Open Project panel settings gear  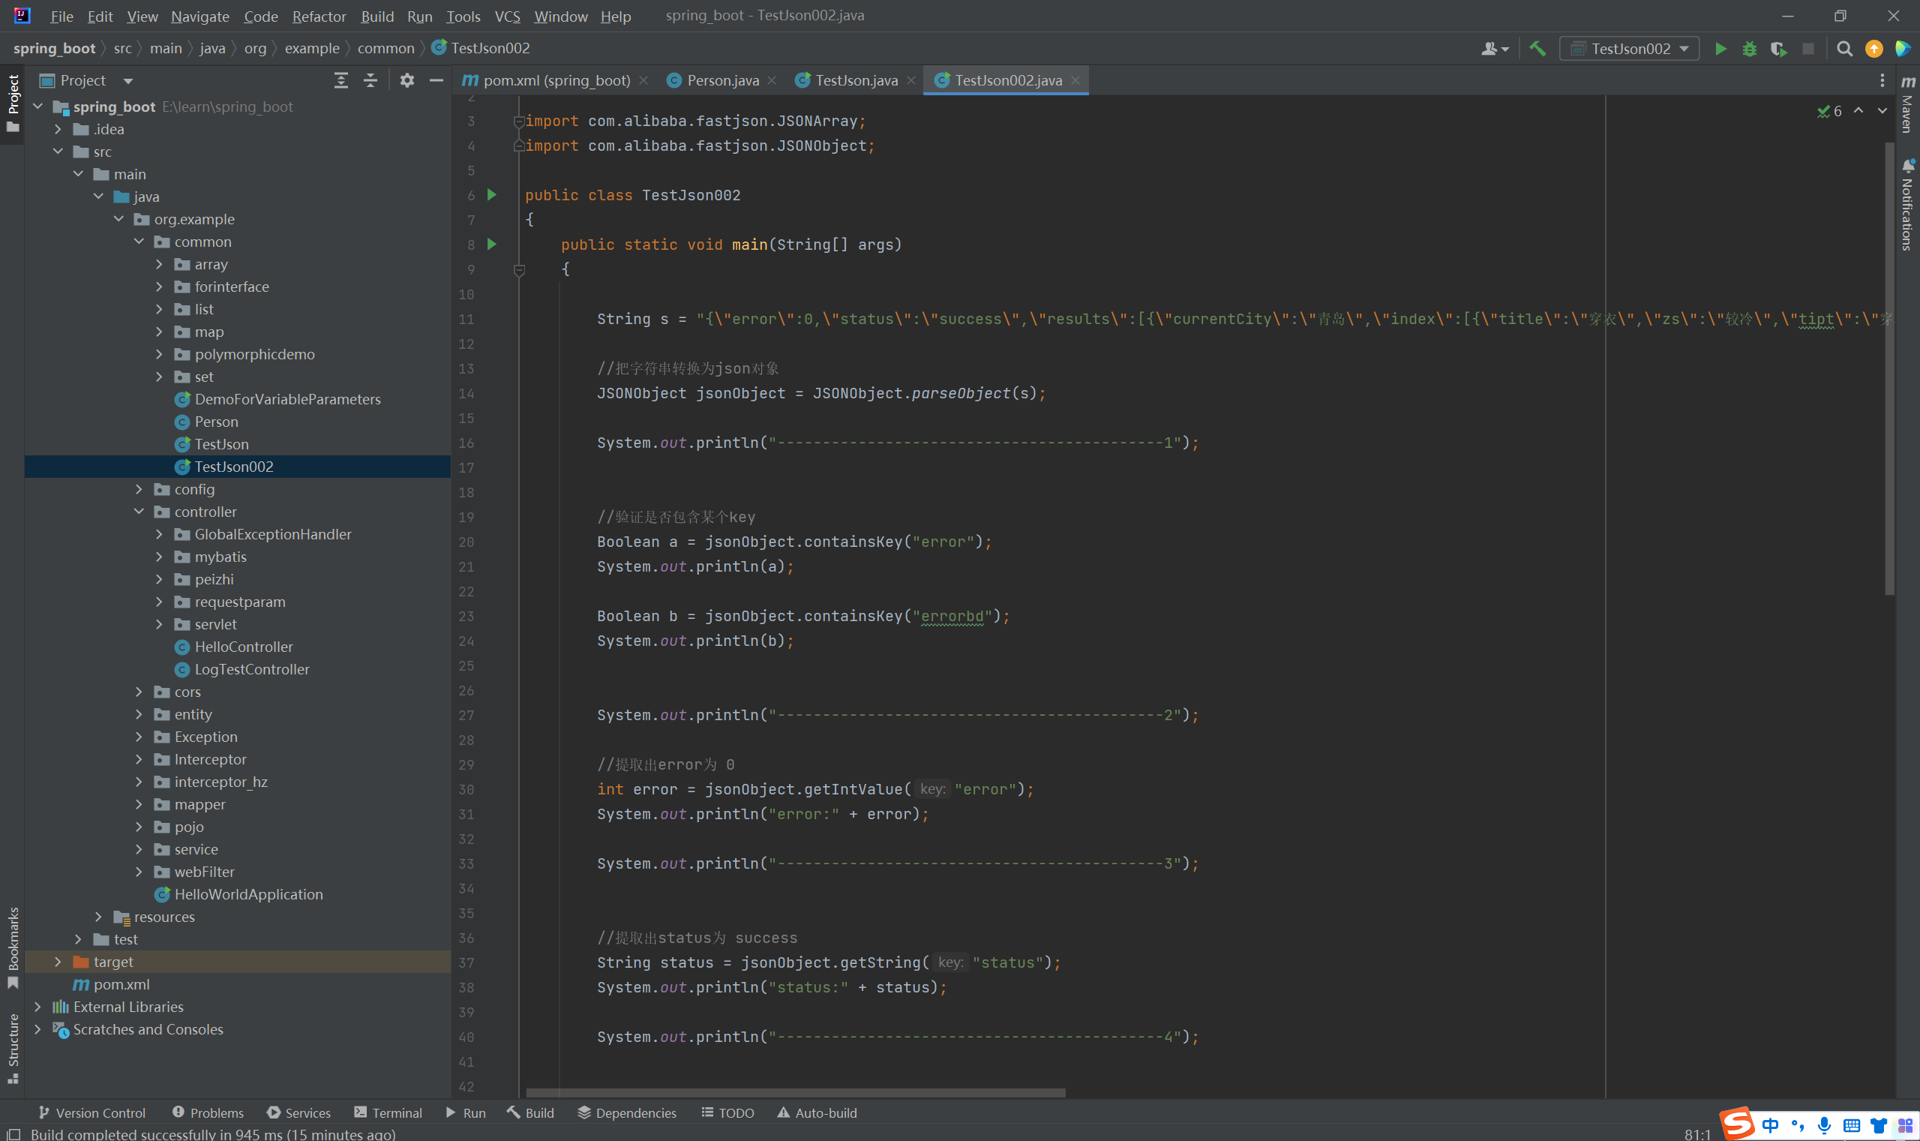click(x=406, y=81)
